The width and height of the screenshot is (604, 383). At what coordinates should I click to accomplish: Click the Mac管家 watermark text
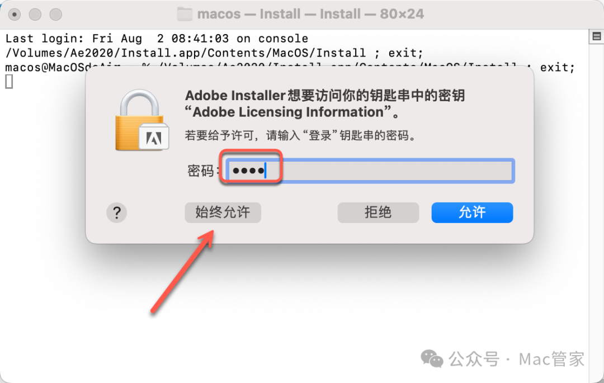pos(551,359)
